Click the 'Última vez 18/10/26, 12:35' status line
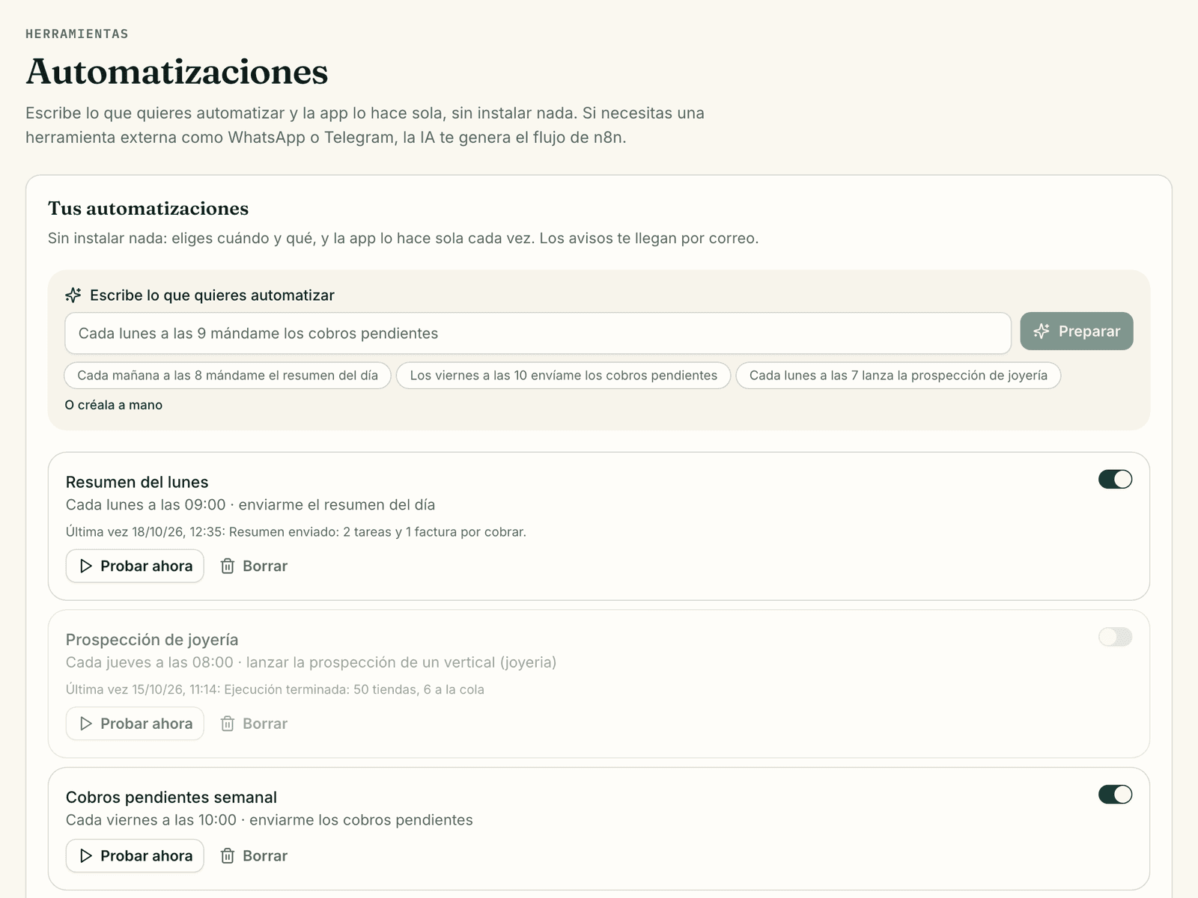Viewport: 1198px width, 898px height. 296,532
